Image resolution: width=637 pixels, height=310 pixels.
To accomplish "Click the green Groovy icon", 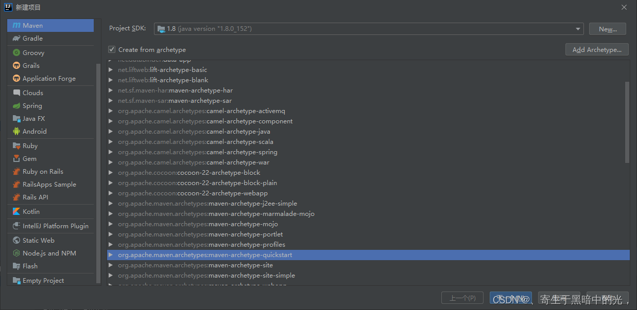I will pos(16,52).
